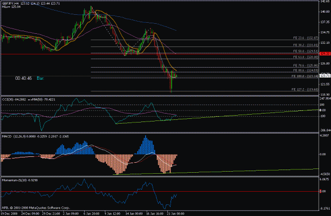This screenshot has width=331, height=216.
Task: Click the 132.10 price scale value
Action: (x=325, y=43)
